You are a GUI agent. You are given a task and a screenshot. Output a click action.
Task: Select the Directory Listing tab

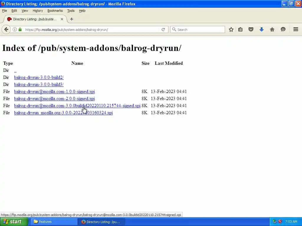click(35, 19)
